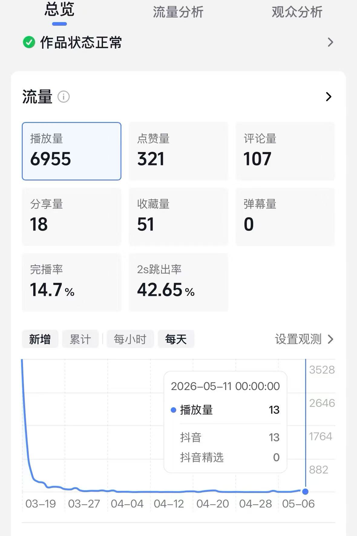357x536 pixels.
Task: Tap the 04-28 axis date label
Action: tap(255, 504)
